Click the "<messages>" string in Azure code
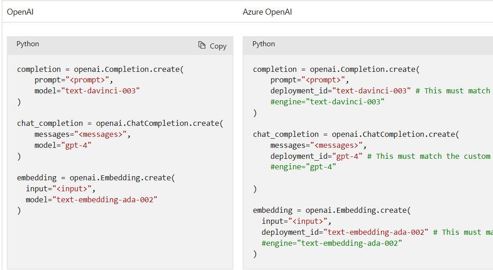 336,145
